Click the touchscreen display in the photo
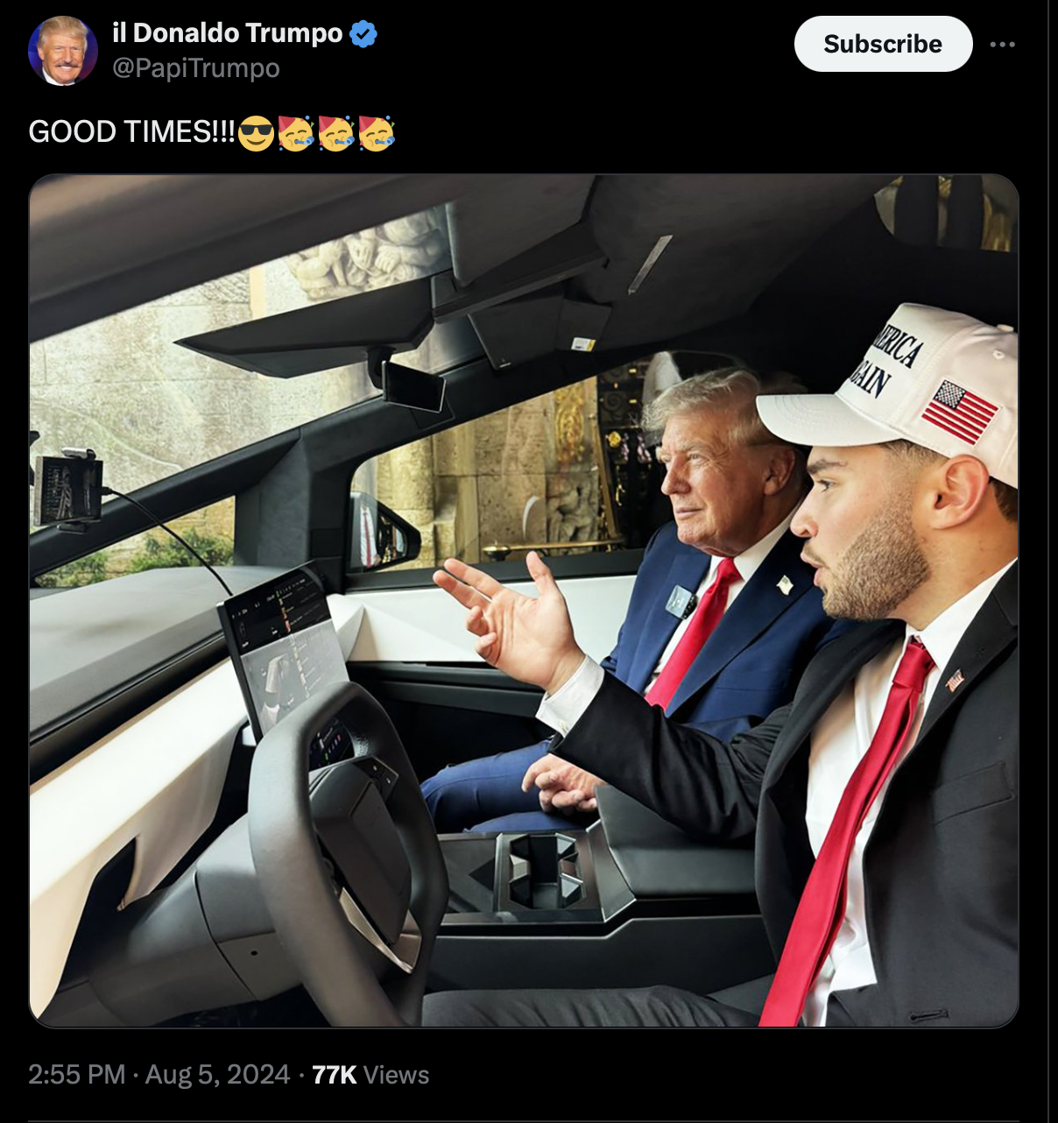Image resolution: width=1058 pixels, height=1123 pixels. click(285, 648)
